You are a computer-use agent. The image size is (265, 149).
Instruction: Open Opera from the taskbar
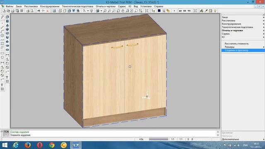[40, 145]
